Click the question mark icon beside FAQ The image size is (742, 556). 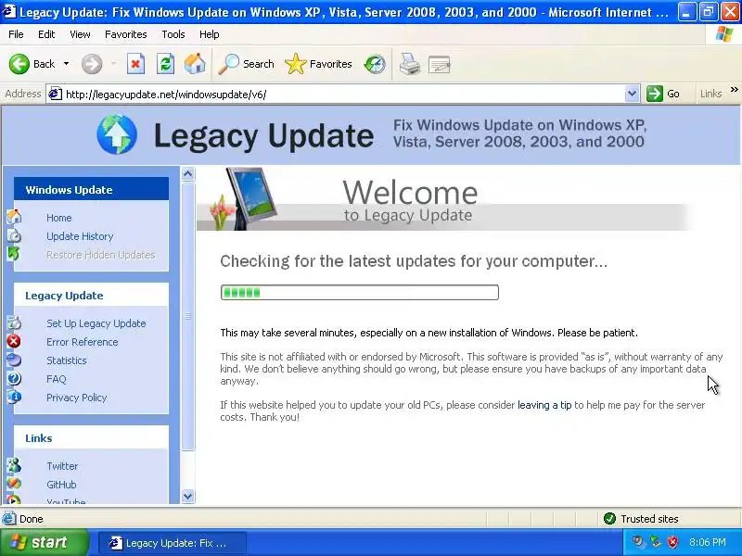click(x=14, y=378)
